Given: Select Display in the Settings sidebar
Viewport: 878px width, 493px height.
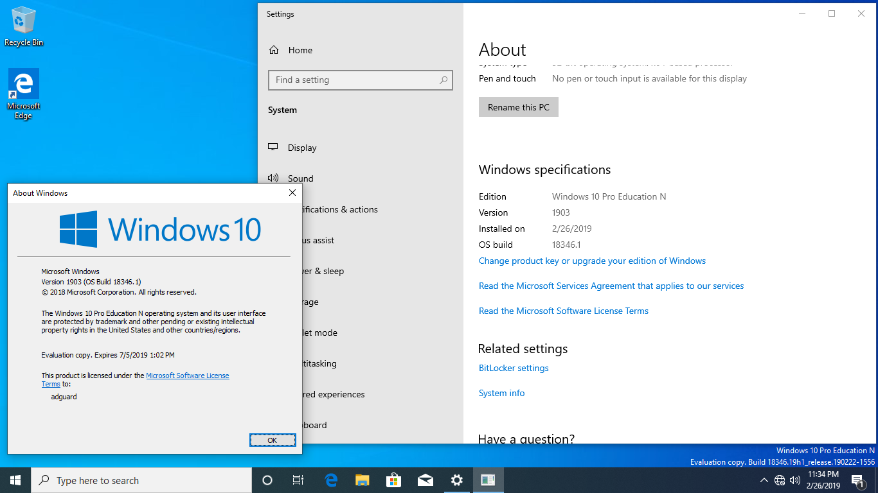Looking at the screenshot, I should coord(302,148).
